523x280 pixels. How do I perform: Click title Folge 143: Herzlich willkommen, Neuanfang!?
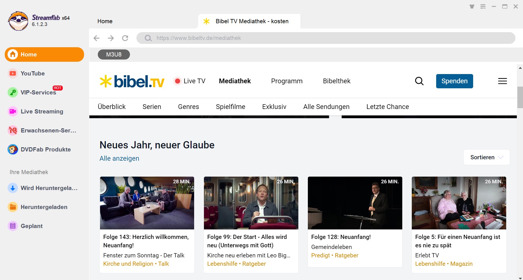(146, 241)
